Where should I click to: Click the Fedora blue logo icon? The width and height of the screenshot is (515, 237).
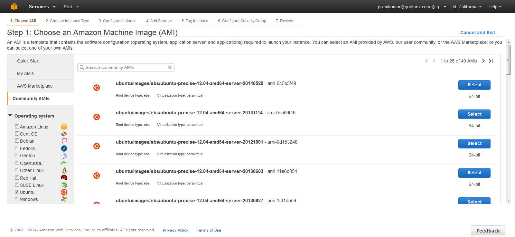64,148
